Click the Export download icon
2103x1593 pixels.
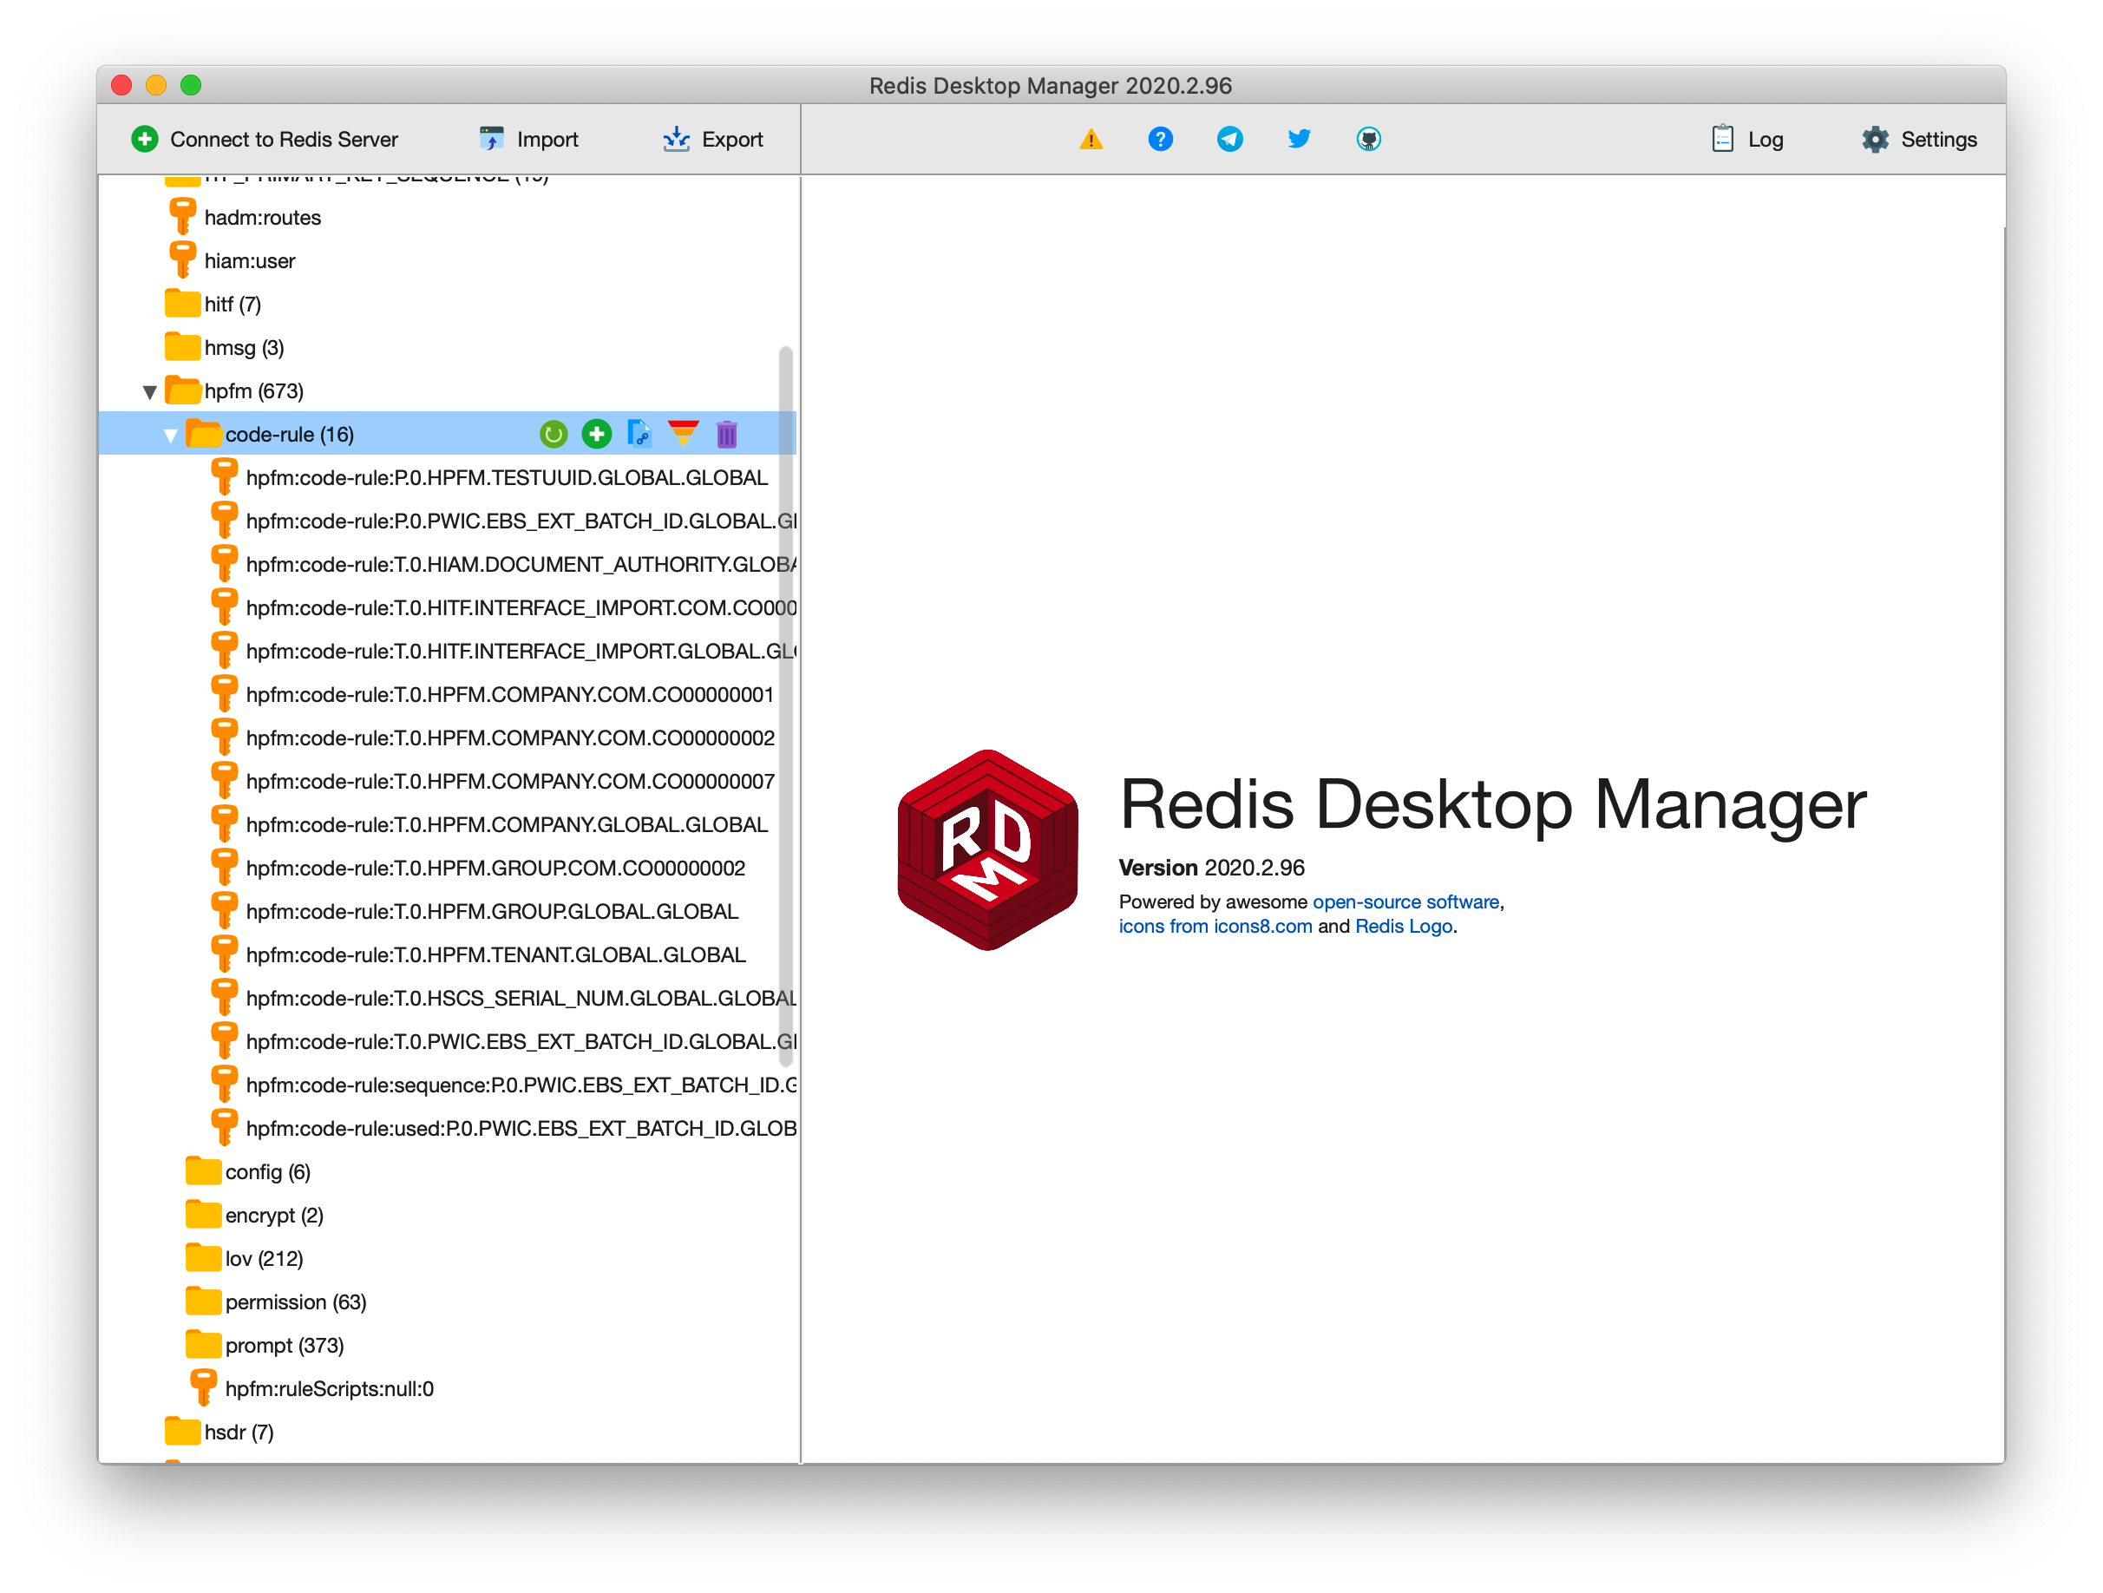point(676,139)
